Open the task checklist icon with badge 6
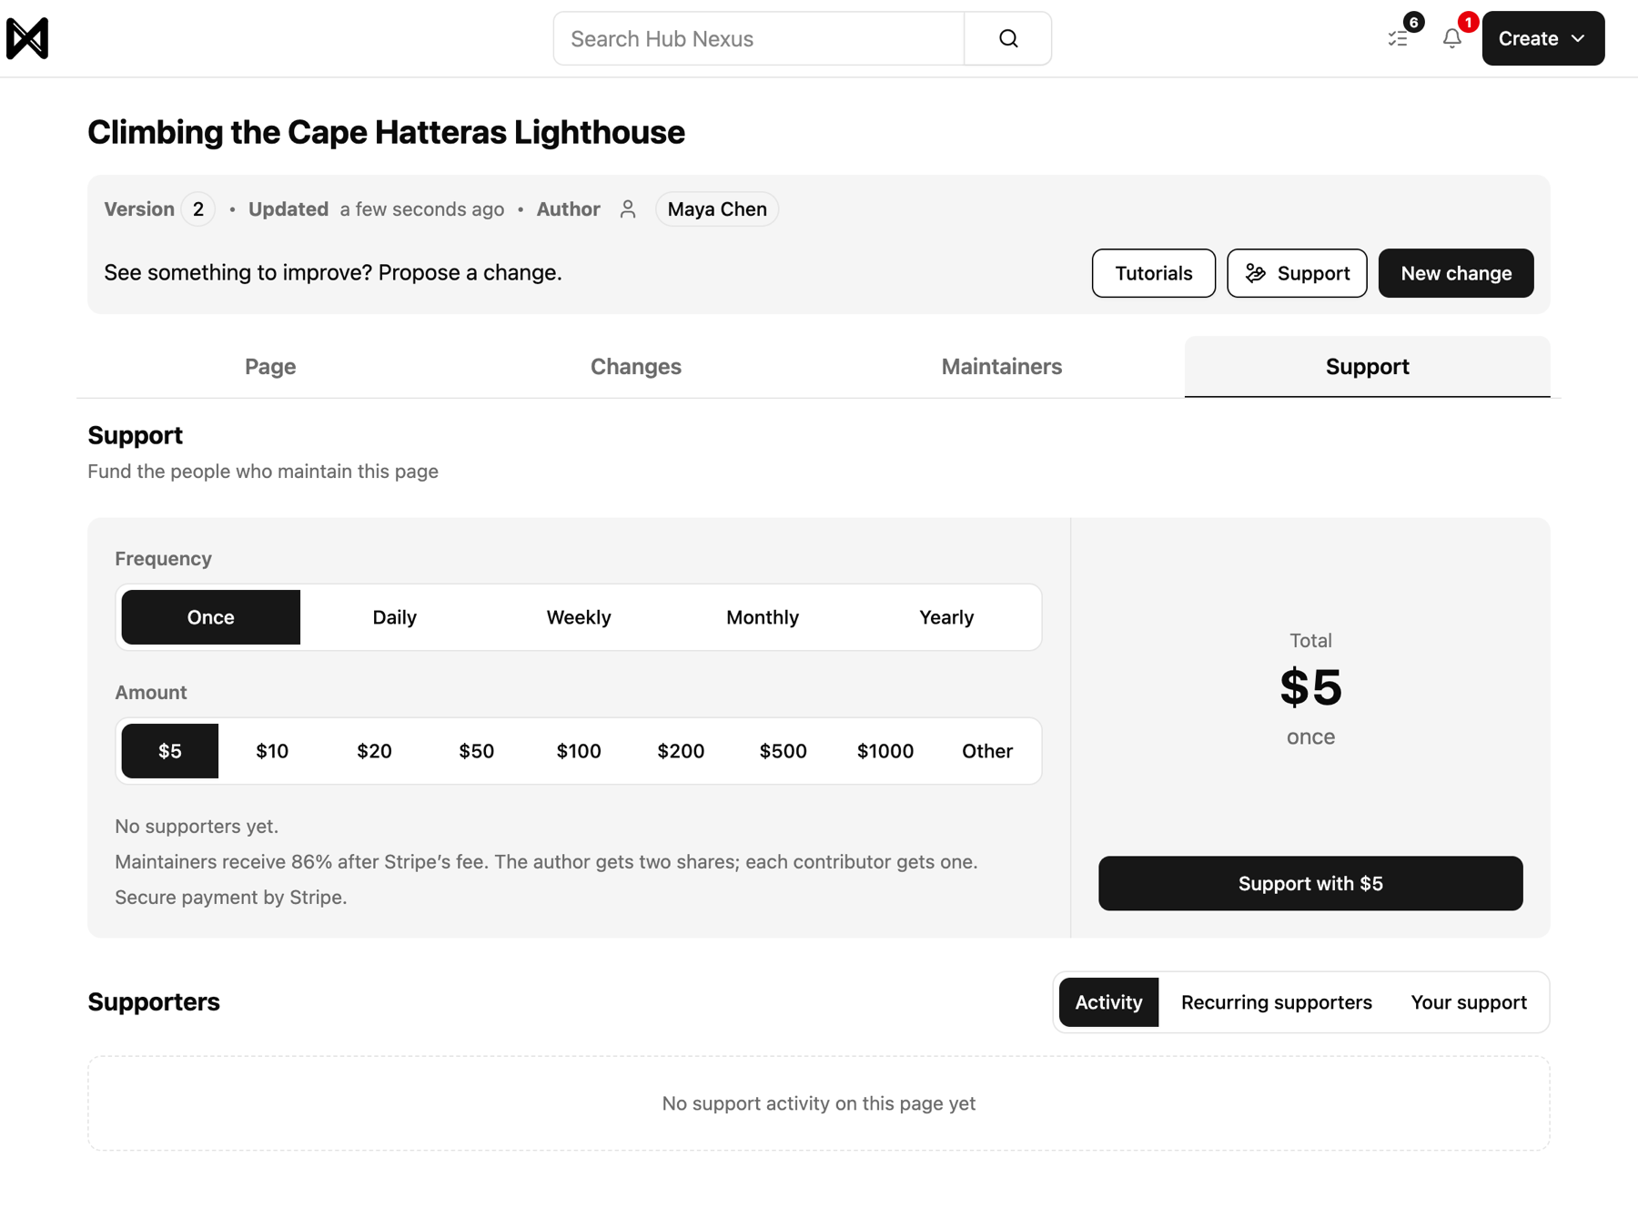The width and height of the screenshot is (1638, 1229). [x=1399, y=38]
